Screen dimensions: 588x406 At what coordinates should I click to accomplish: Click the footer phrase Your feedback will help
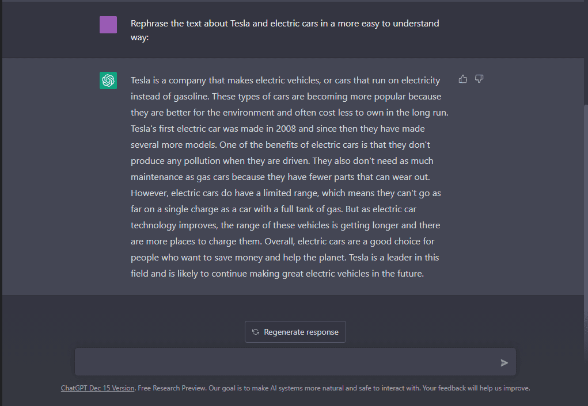450,388
